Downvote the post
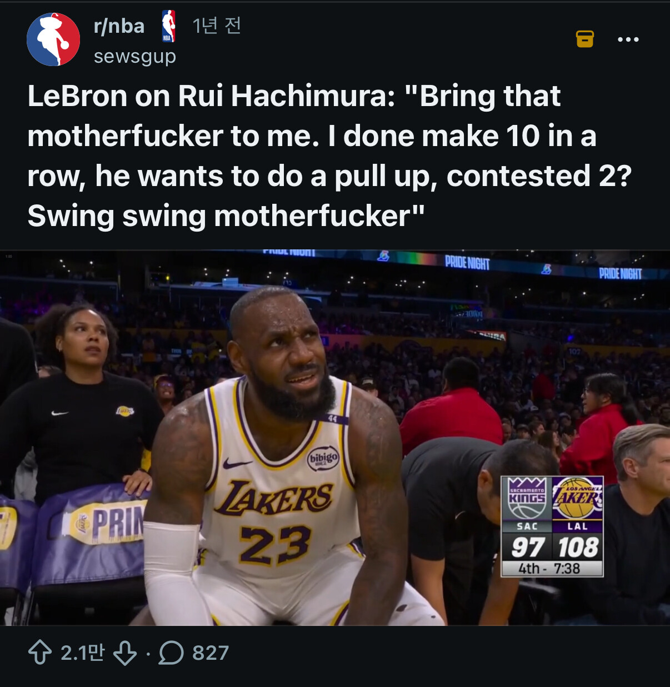 125,653
